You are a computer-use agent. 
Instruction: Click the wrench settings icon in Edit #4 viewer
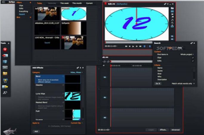coord(165,4)
